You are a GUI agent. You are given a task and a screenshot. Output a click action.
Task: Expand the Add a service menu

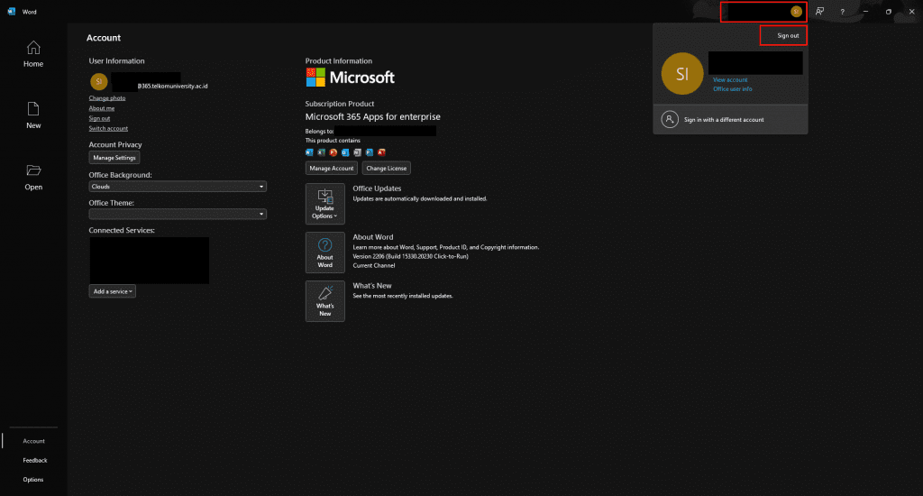[x=113, y=291]
